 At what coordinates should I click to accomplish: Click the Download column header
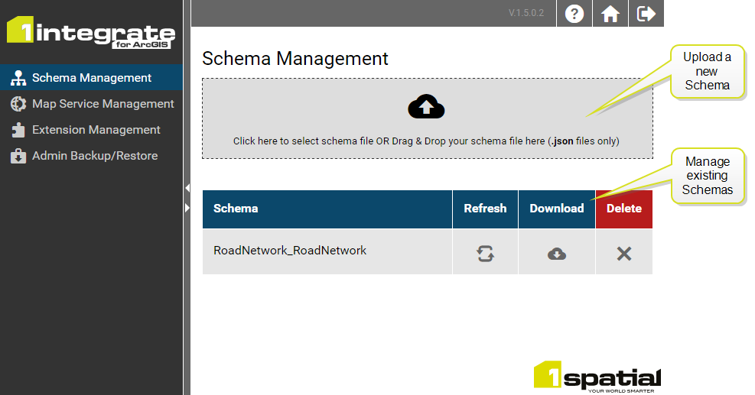[x=557, y=209]
